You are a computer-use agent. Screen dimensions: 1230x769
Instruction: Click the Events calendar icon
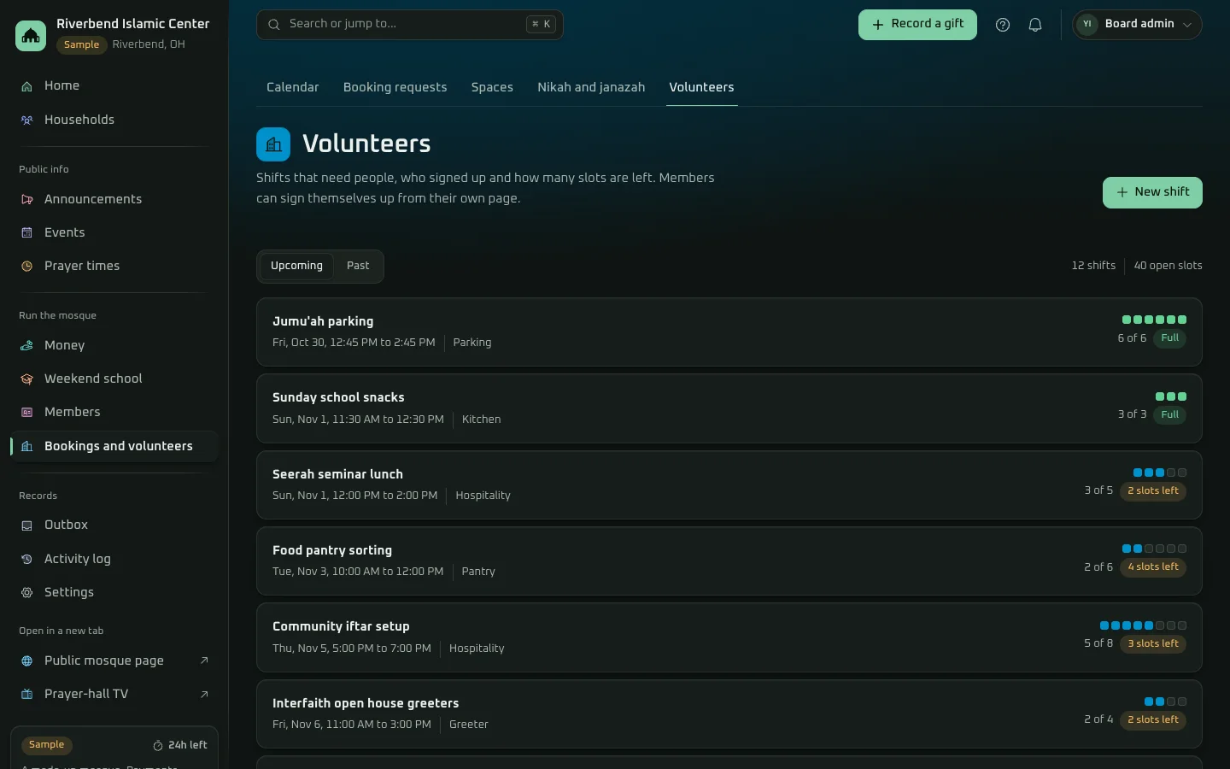[x=26, y=233]
